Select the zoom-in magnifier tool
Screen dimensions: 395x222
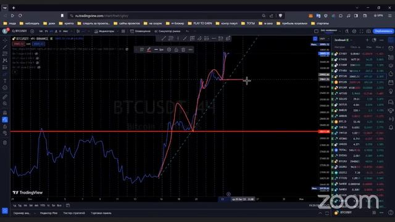(5, 104)
